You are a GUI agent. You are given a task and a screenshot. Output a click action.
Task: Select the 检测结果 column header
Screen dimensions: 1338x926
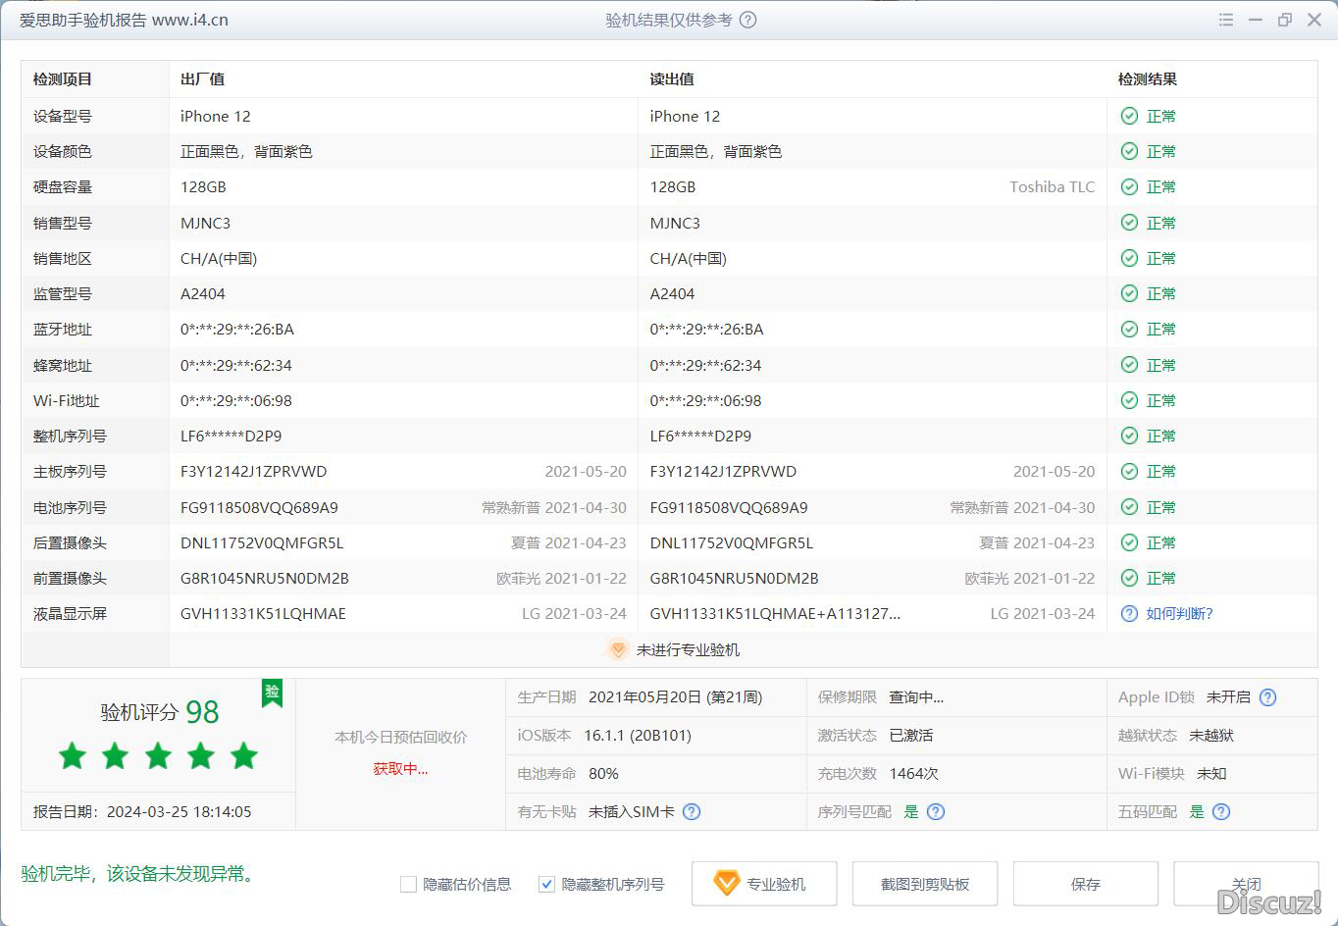[1148, 79]
